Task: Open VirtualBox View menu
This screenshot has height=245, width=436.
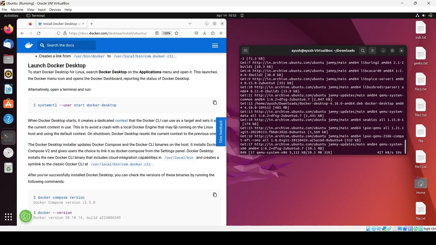Action: [30, 10]
